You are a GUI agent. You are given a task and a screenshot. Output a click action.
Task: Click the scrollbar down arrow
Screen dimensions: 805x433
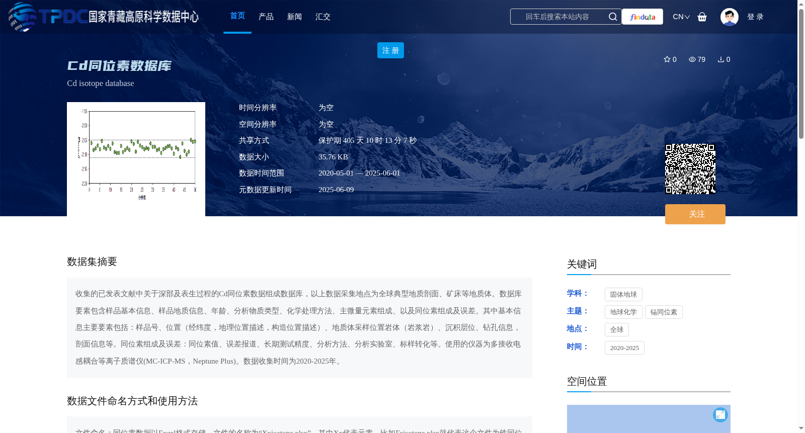click(801, 428)
